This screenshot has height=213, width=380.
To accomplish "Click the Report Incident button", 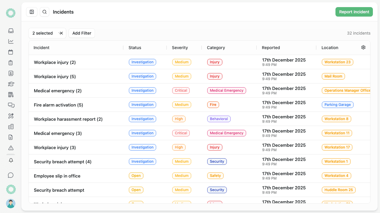I will tap(354, 12).
